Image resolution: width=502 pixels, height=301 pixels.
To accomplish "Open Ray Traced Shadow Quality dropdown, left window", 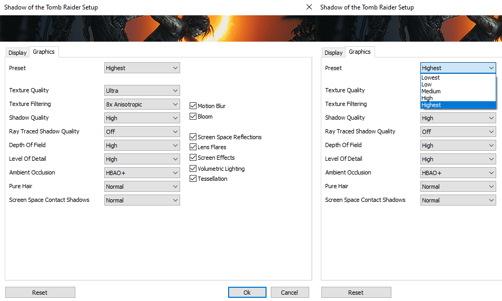I will coord(142,131).
